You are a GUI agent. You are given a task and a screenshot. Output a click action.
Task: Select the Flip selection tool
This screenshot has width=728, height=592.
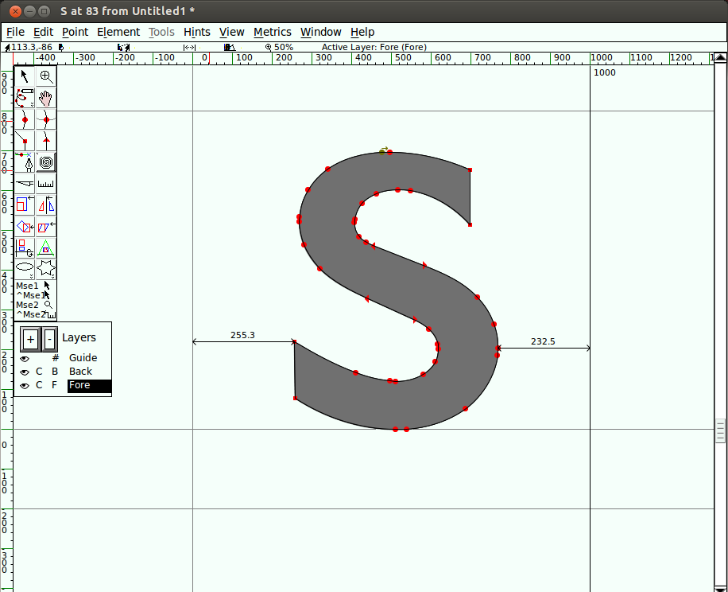46,205
